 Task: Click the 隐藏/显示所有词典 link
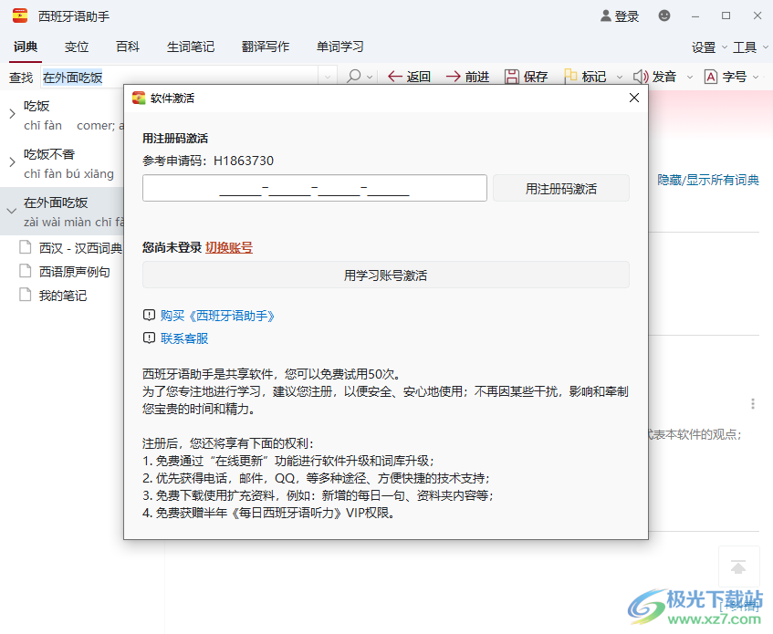[708, 180]
